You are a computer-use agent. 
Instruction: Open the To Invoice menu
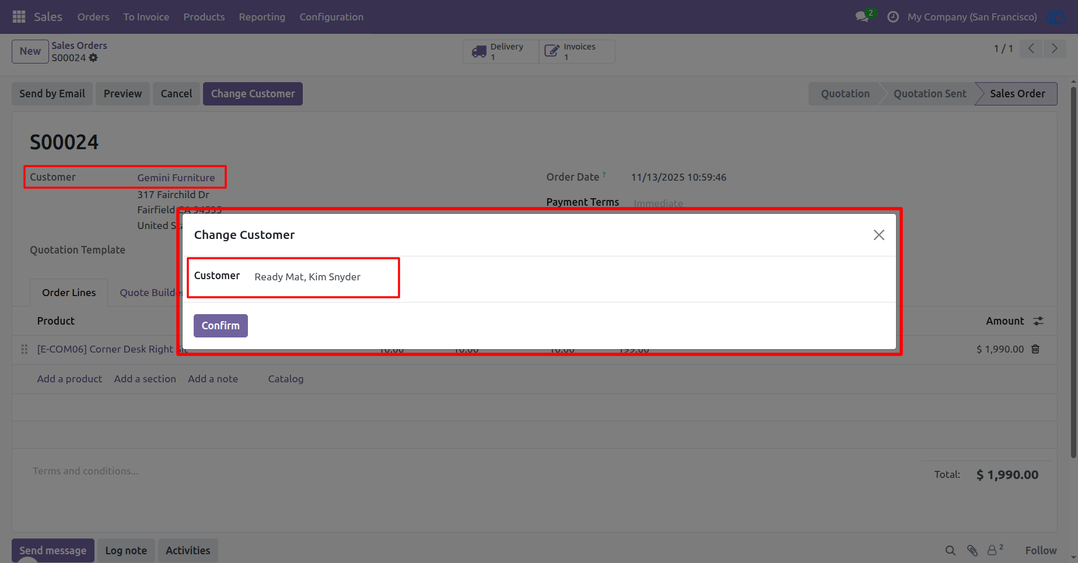coord(146,17)
